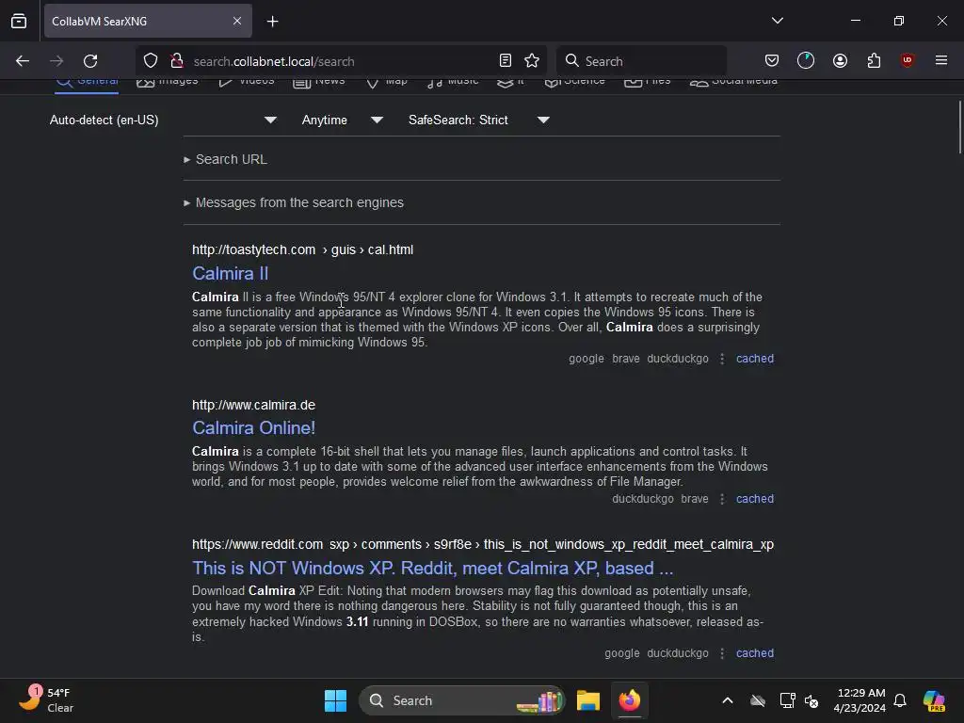The image size is (964, 723).
Task: Open the notifications bell
Action: (900, 700)
